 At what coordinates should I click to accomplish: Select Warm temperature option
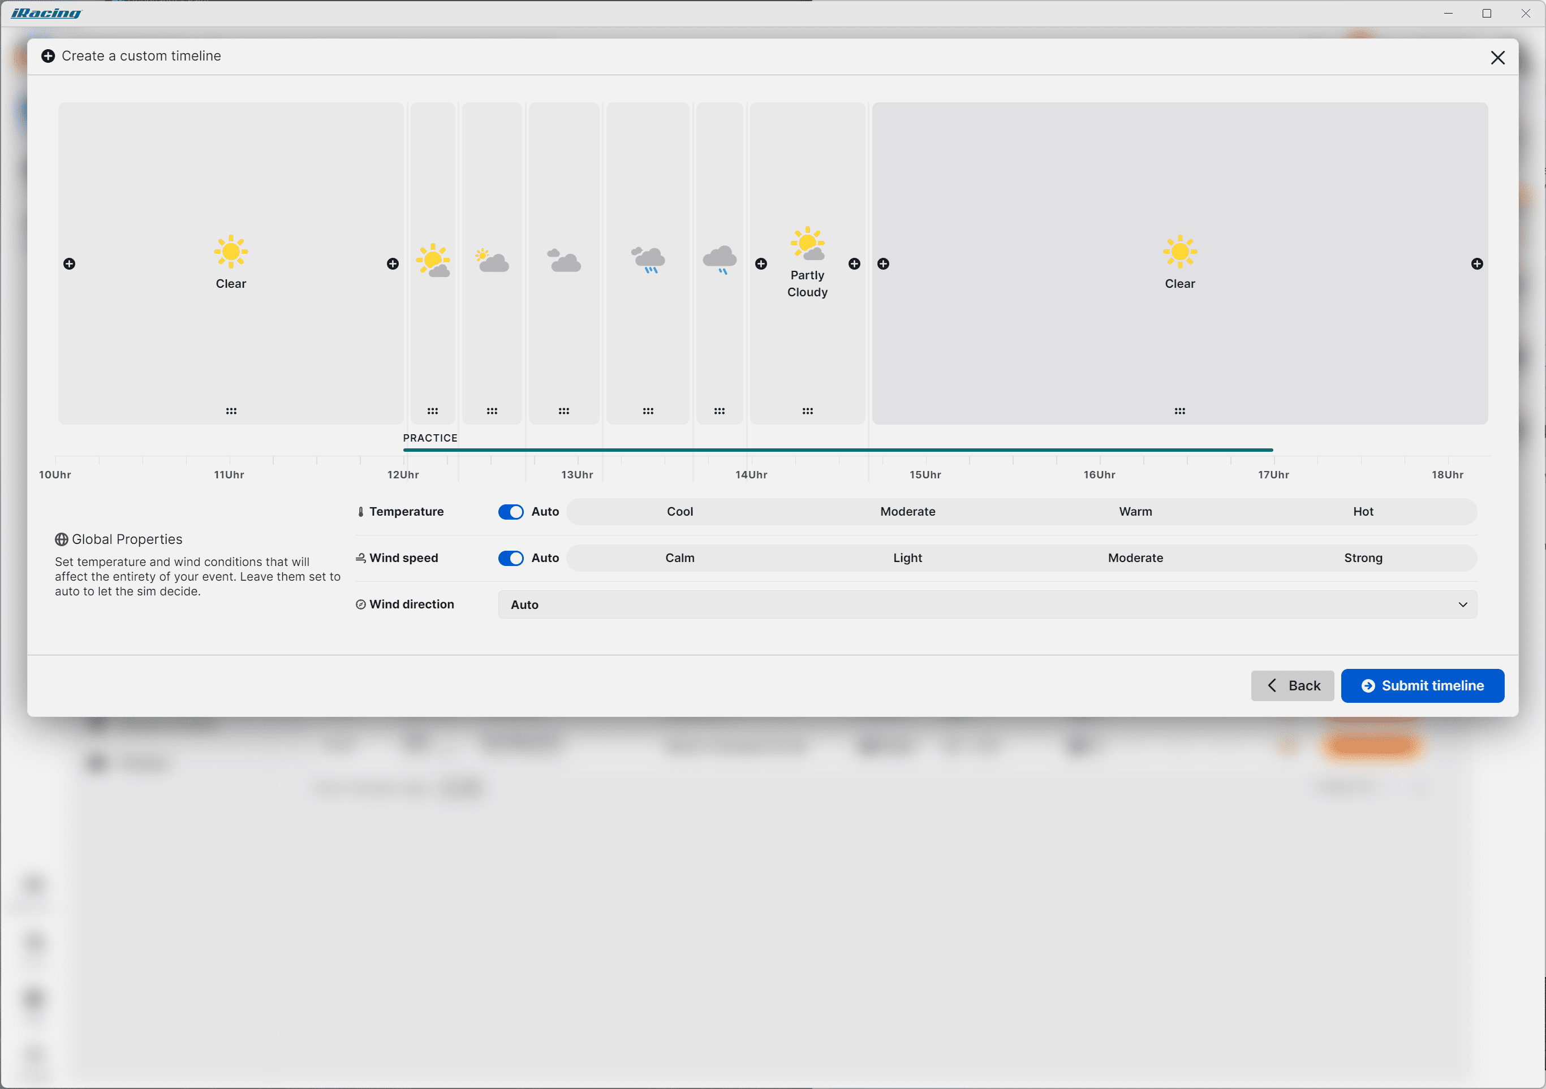1135,512
